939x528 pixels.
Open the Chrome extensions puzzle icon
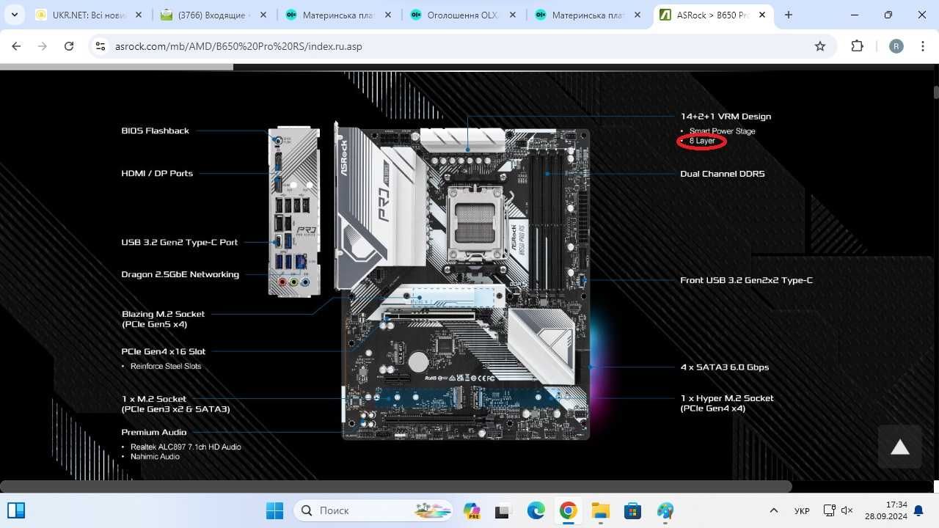pos(857,46)
